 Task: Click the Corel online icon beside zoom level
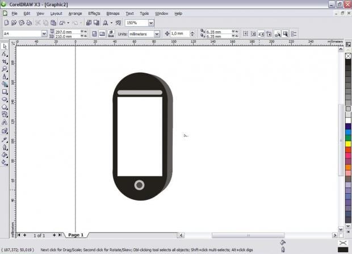[x=118, y=23]
